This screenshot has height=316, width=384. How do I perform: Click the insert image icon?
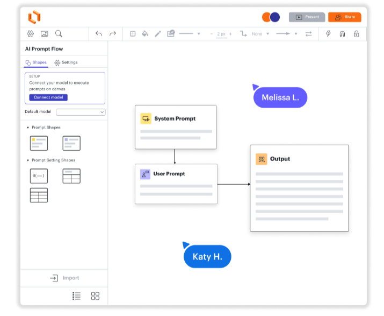pos(45,33)
